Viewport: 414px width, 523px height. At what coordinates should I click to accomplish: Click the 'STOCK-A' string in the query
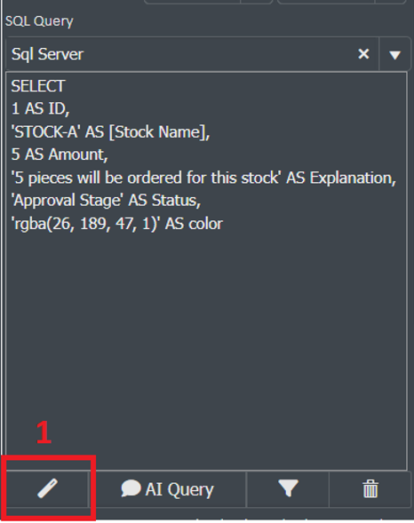[x=45, y=131]
